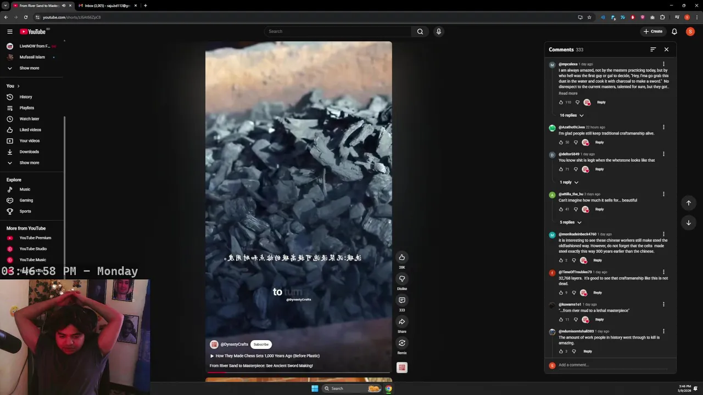Open YouTube notifications bell
This screenshot has height=395, width=703.
pos(674,31)
